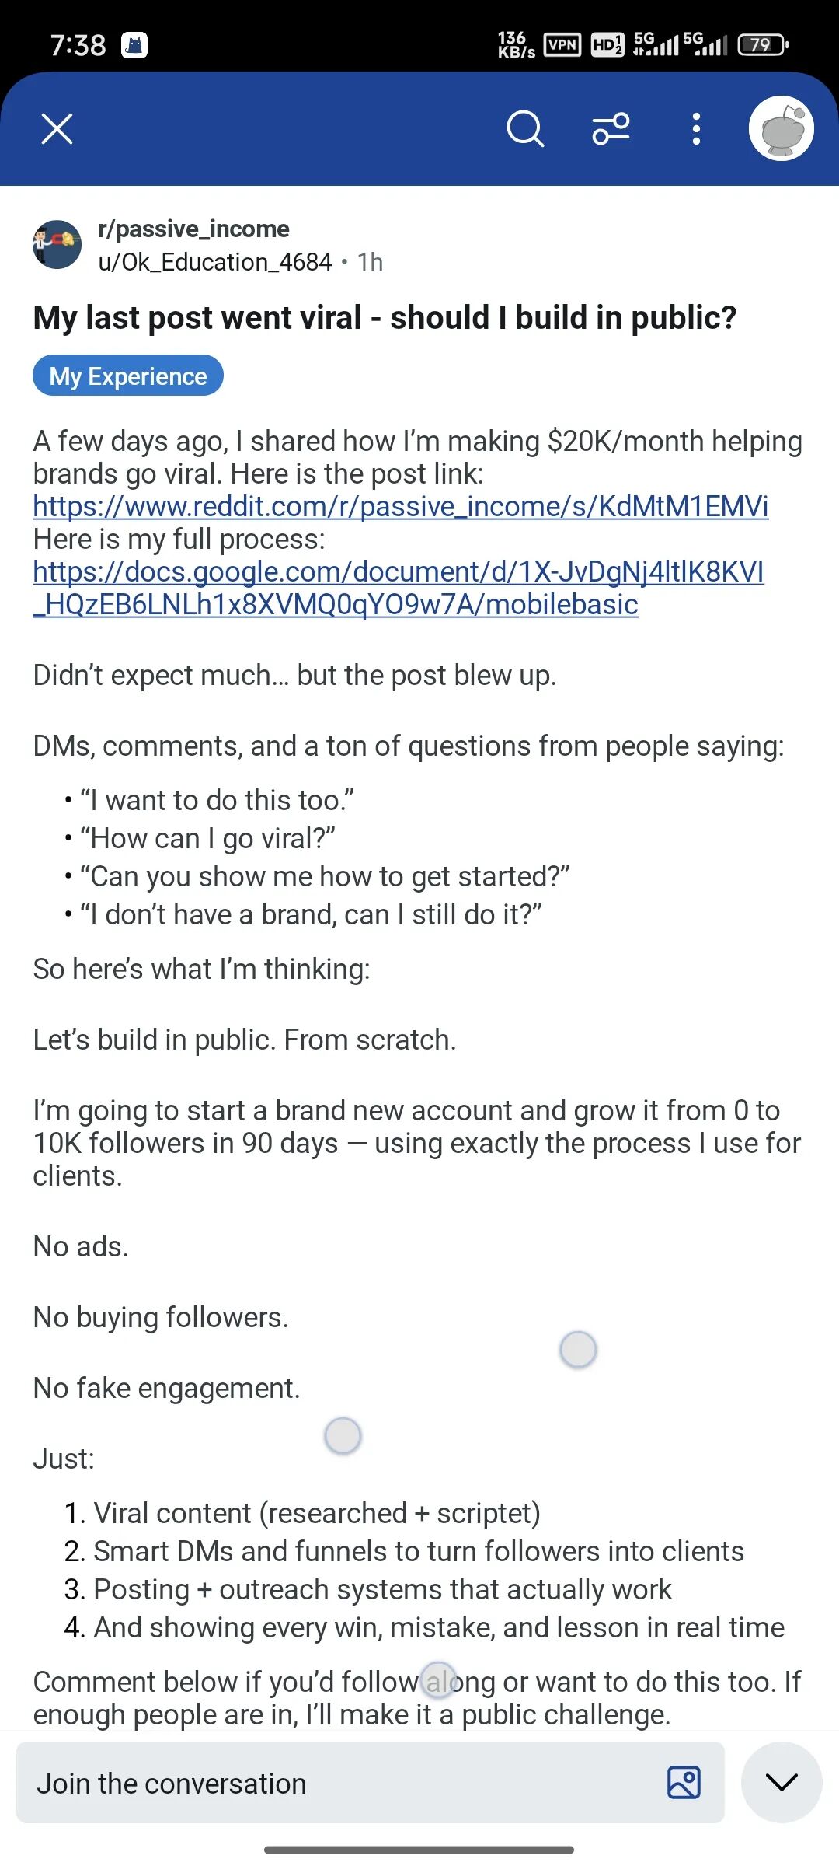
Task: Open the docs.google.com document link
Action: pos(399,588)
